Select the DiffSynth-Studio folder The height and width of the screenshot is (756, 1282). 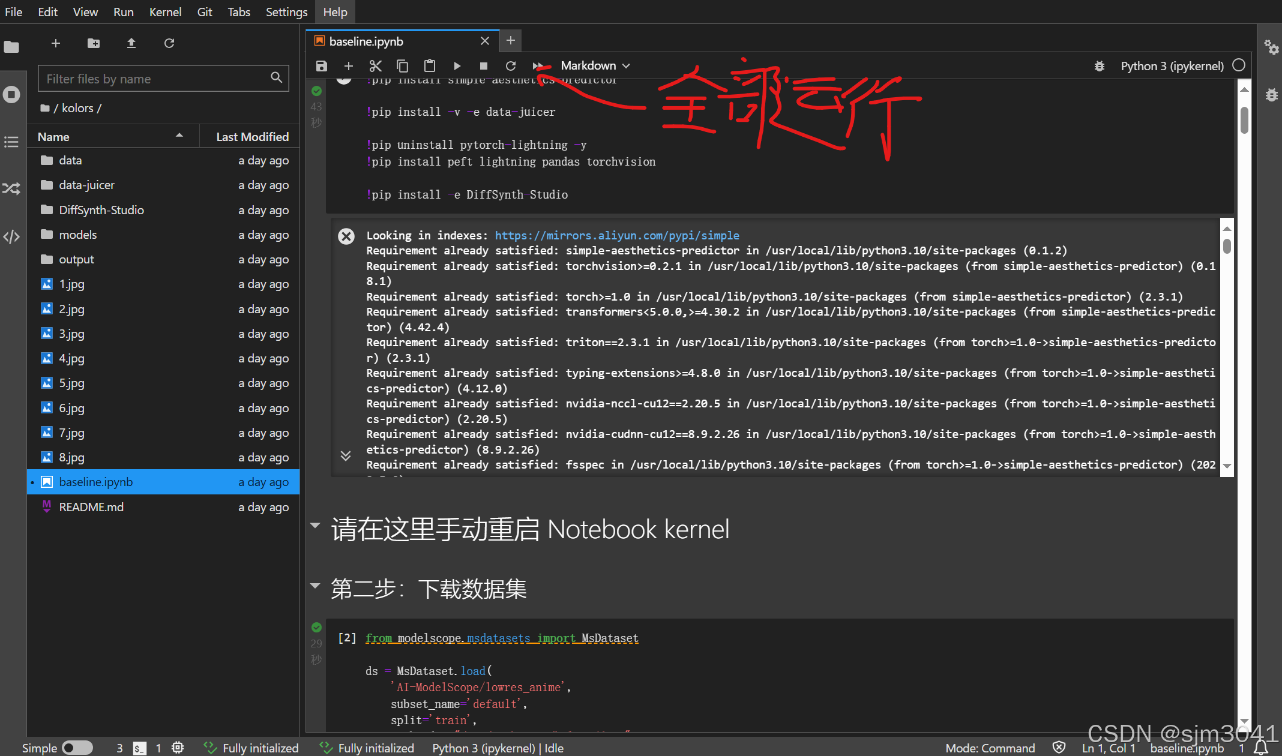163,210
